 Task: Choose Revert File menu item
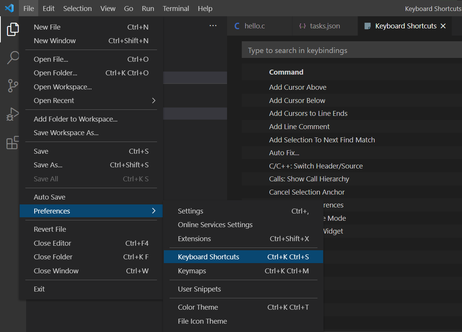click(91, 229)
